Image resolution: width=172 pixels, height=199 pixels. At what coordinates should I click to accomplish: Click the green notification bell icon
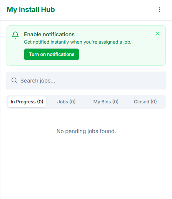point(15,35)
